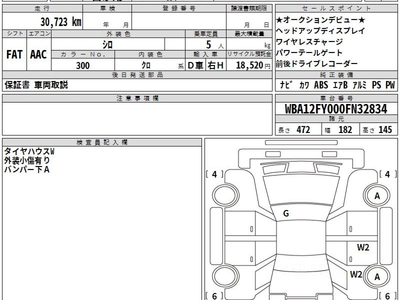Click the length value 長さ 472
400x300 pixels.
(x=294, y=130)
